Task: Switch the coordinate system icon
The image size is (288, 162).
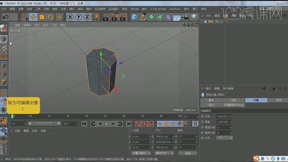Action: (96, 17)
